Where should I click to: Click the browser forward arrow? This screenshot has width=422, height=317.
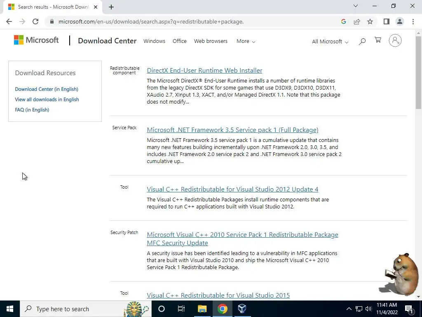[22, 21]
